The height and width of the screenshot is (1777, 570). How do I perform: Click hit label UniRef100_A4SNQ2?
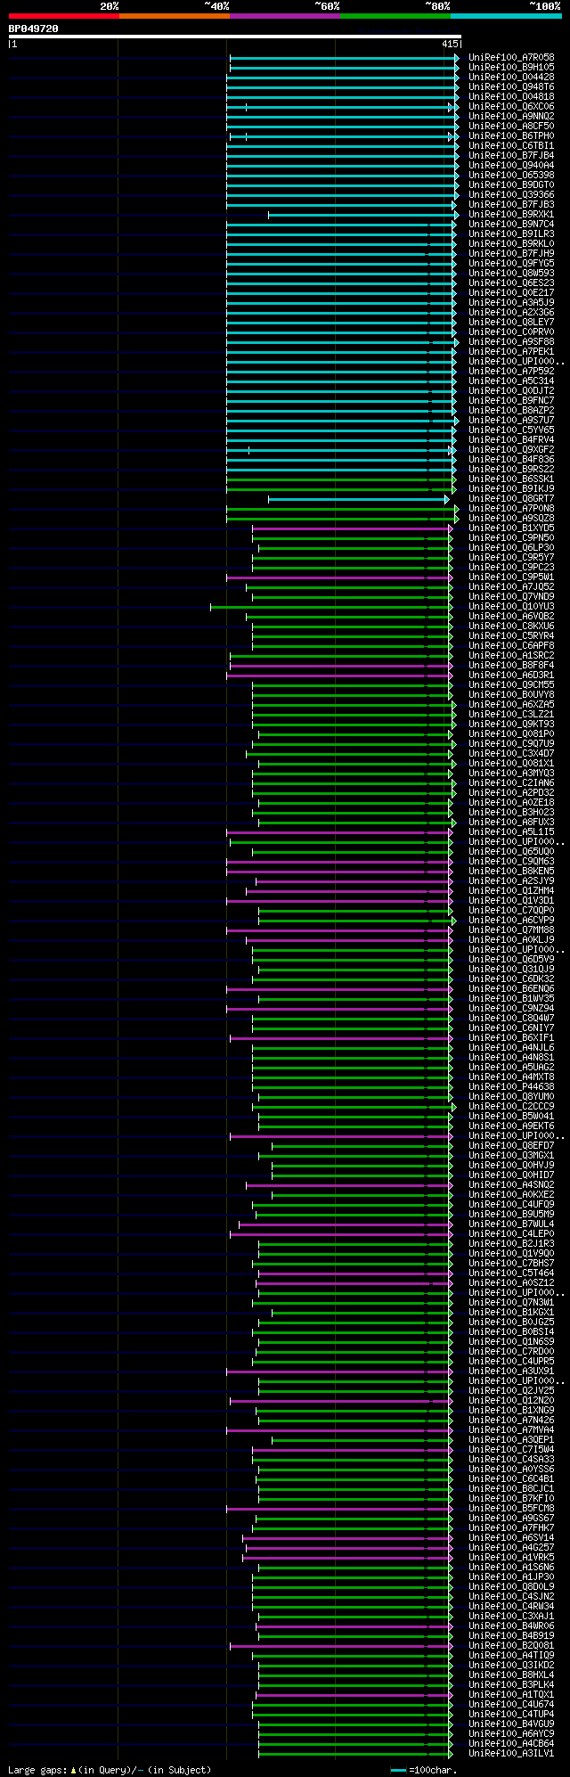(511, 1185)
